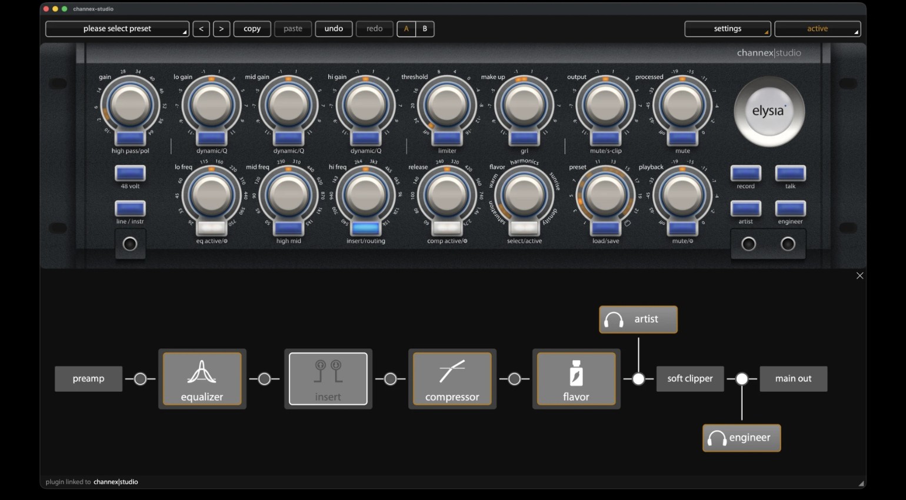Go to next preset with arrow
Image resolution: width=906 pixels, height=500 pixels.
pos(221,29)
